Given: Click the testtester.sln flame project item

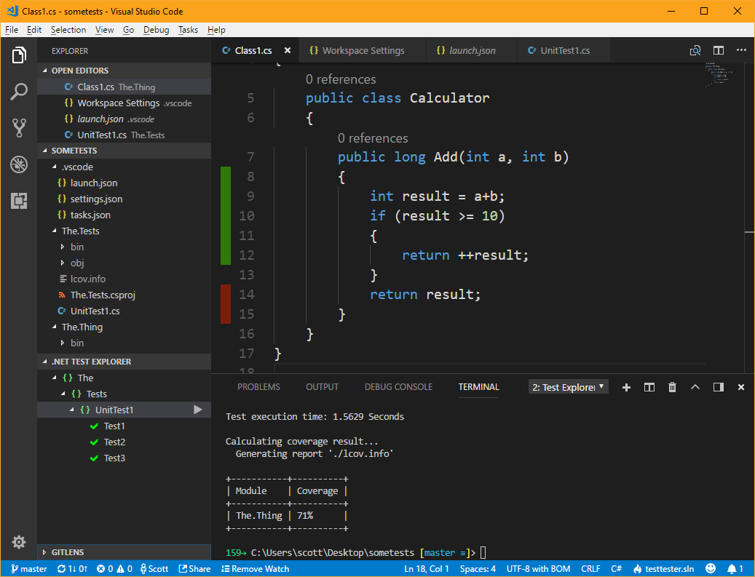Looking at the screenshot, I should (663, 569).
